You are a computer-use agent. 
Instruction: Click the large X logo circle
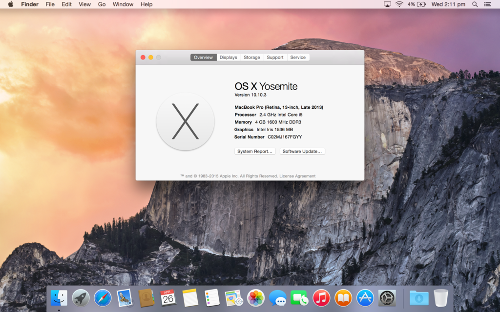pos(185,121)
